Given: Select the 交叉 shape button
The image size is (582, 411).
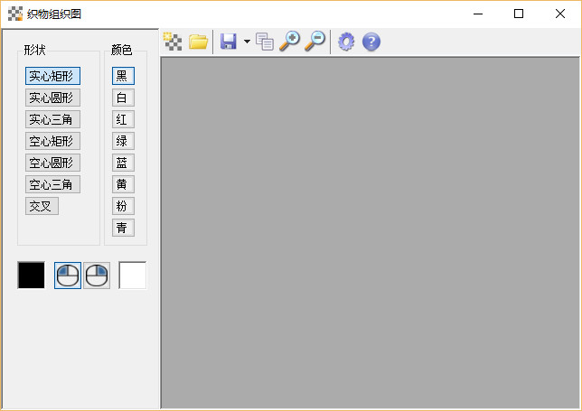Looking at the screenshot, I should pos(42,206).
